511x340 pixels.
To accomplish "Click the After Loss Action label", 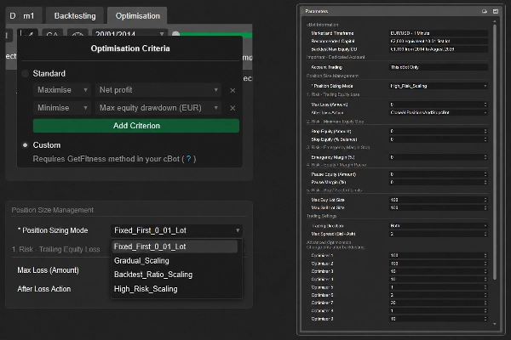I will click(x=44, y=289).
